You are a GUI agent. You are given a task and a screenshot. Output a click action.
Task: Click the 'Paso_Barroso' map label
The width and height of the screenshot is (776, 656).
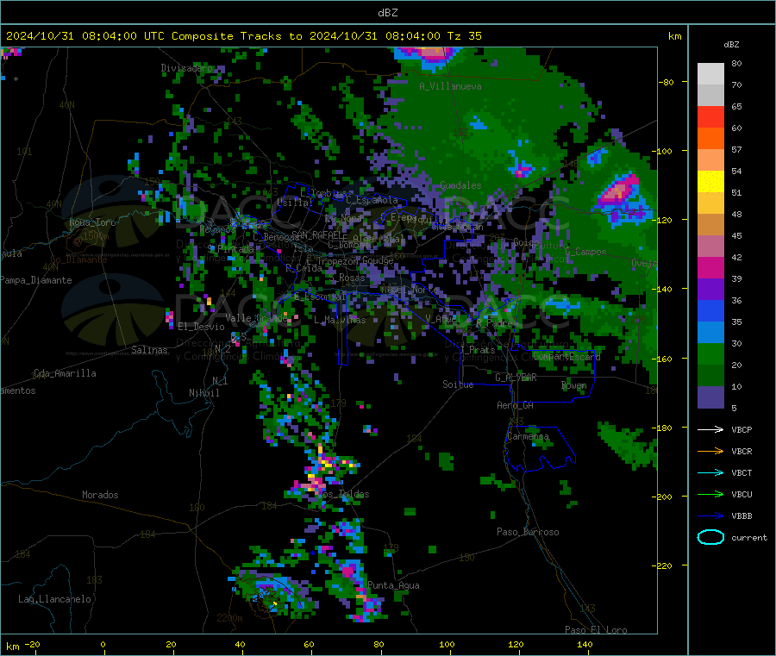pyautogui.click(x=528, y=532)
